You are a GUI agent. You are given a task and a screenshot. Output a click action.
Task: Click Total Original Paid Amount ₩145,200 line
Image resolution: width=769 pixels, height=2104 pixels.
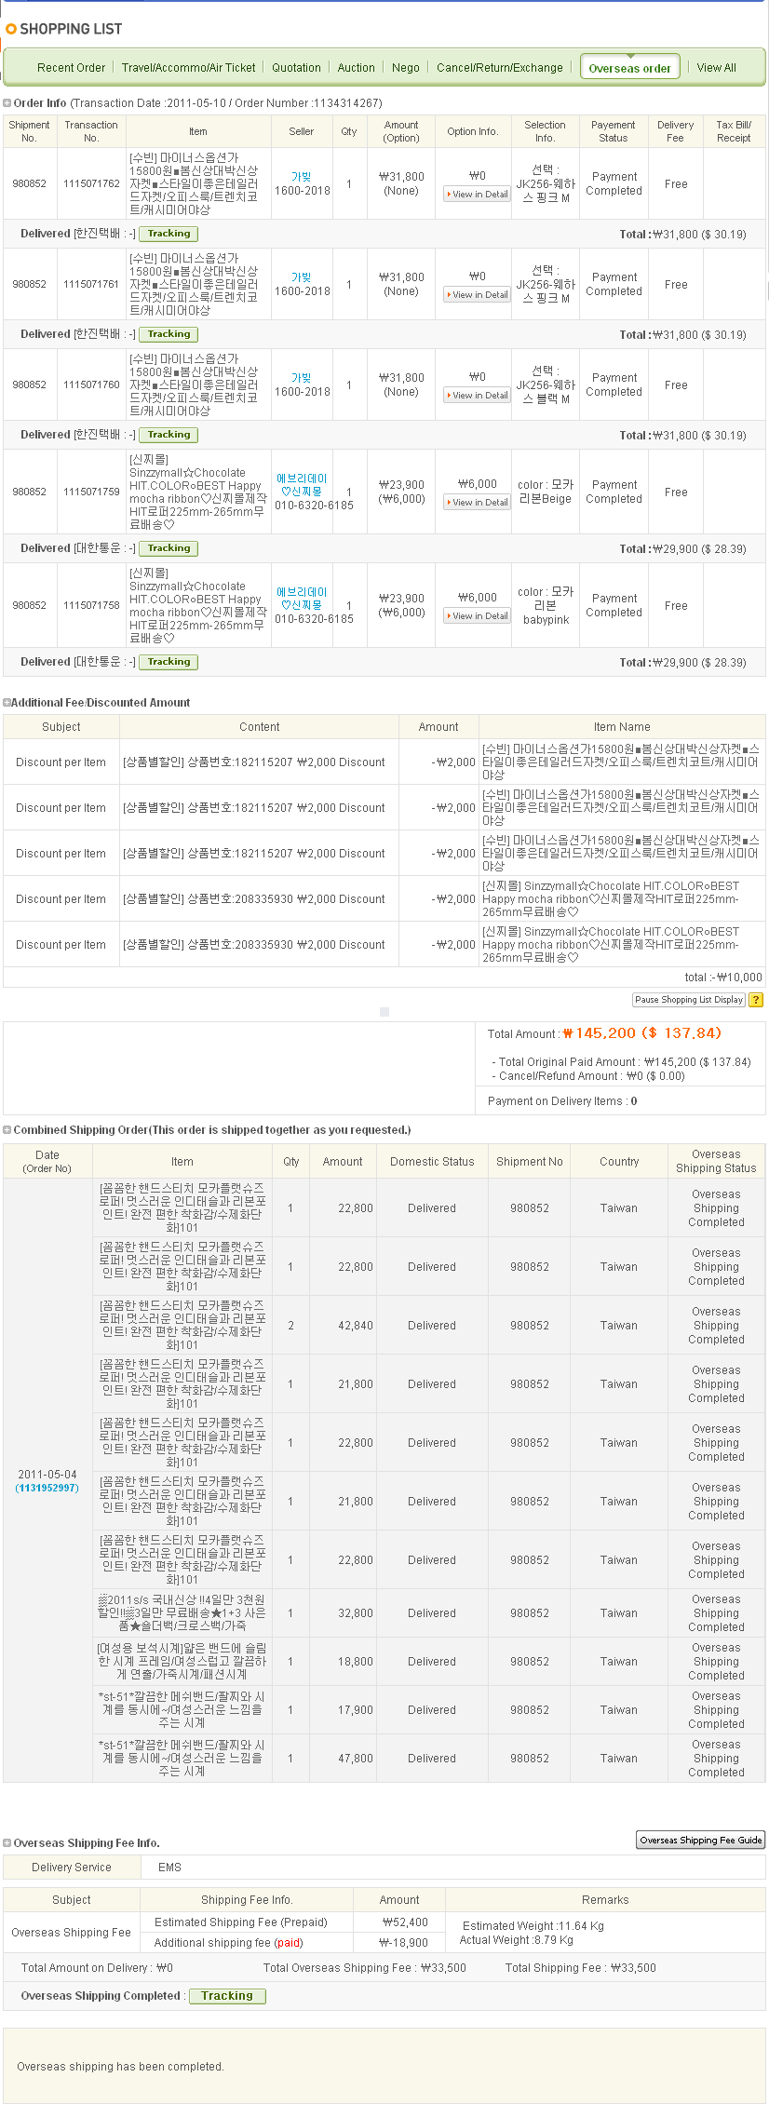[621, 1062]
